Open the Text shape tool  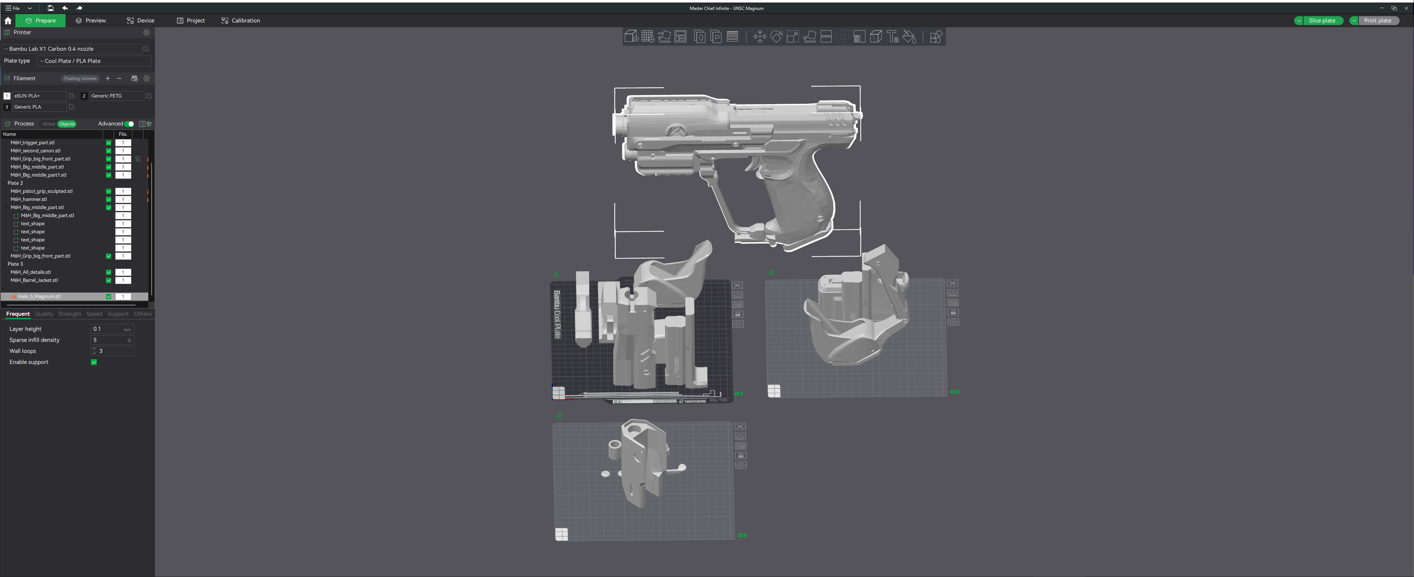(892, 37)
